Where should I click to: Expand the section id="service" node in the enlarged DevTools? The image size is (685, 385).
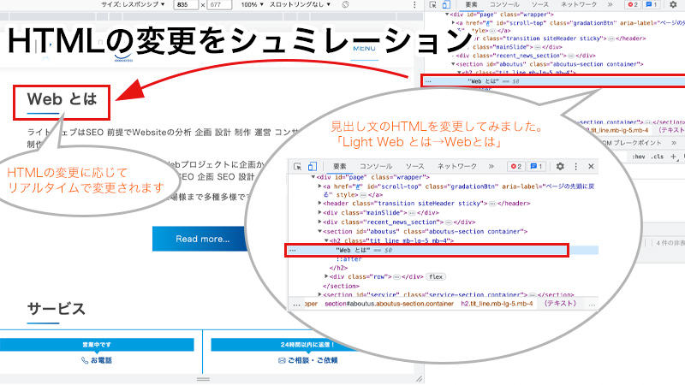tap(319, 294)
